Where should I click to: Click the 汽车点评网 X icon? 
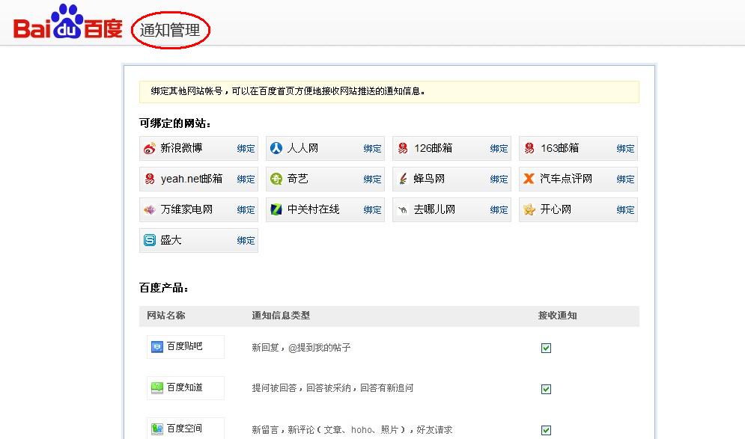[529, 179]
